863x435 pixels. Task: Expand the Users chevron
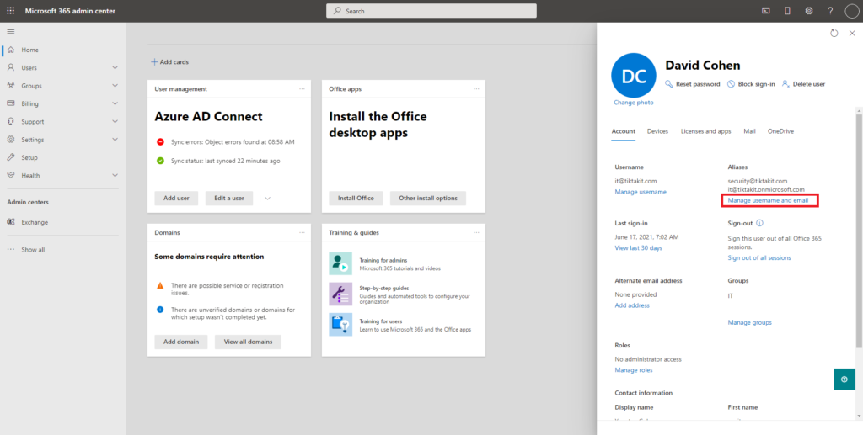coord(115,67)
